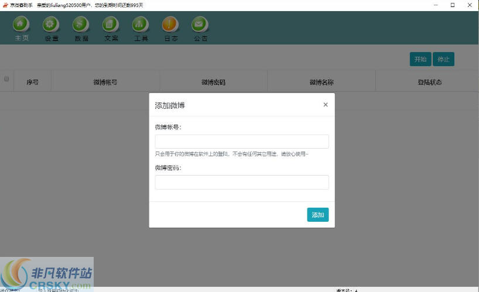Toggle the select-all checkbox in table header
Screen dimensions: 479x292
[6, 79]
